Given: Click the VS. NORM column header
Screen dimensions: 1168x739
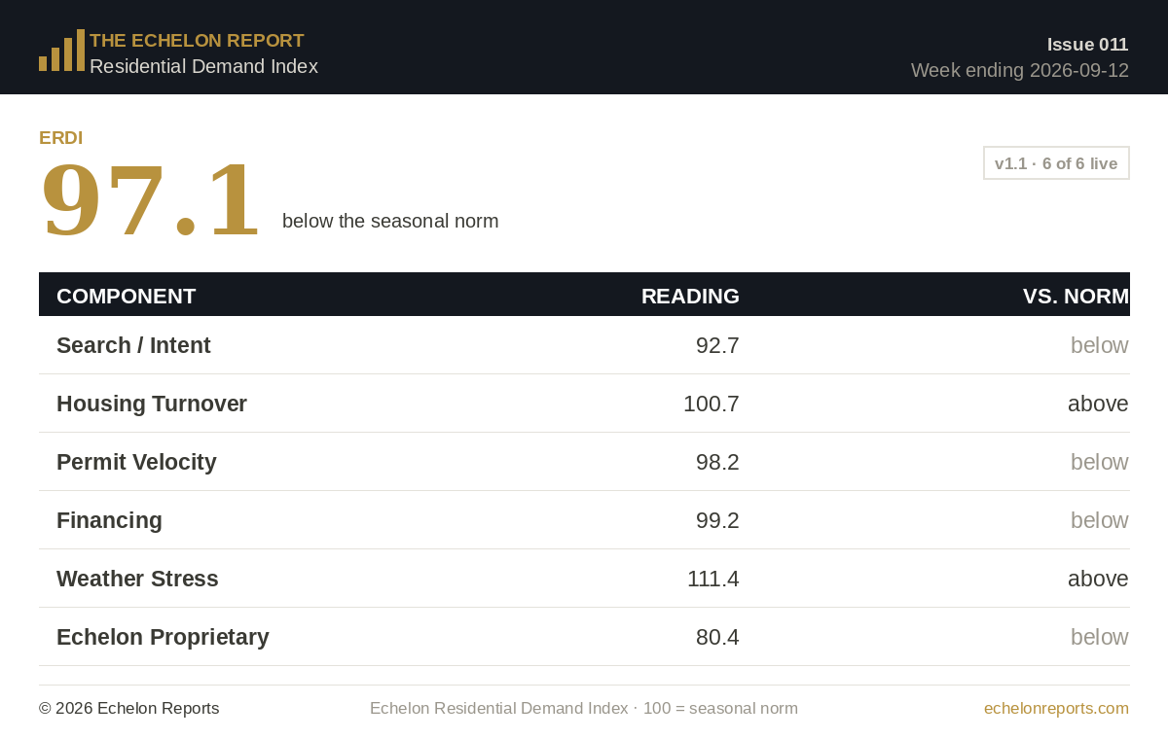Looking at the screenshot, I should pos(1076,297).
